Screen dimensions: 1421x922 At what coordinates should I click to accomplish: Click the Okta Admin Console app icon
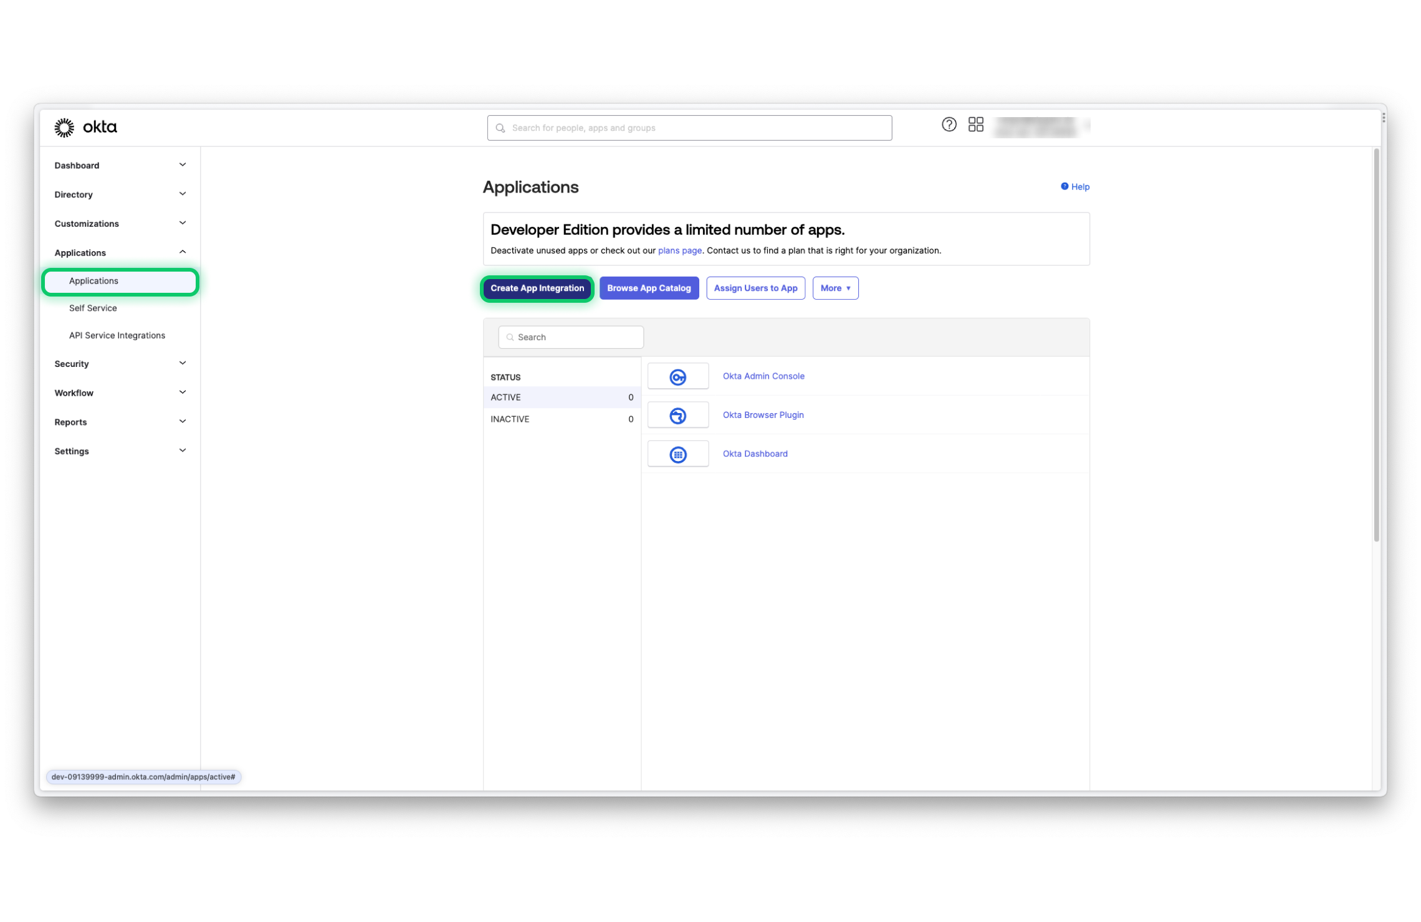pyautogui.click(x=677, y=376)
